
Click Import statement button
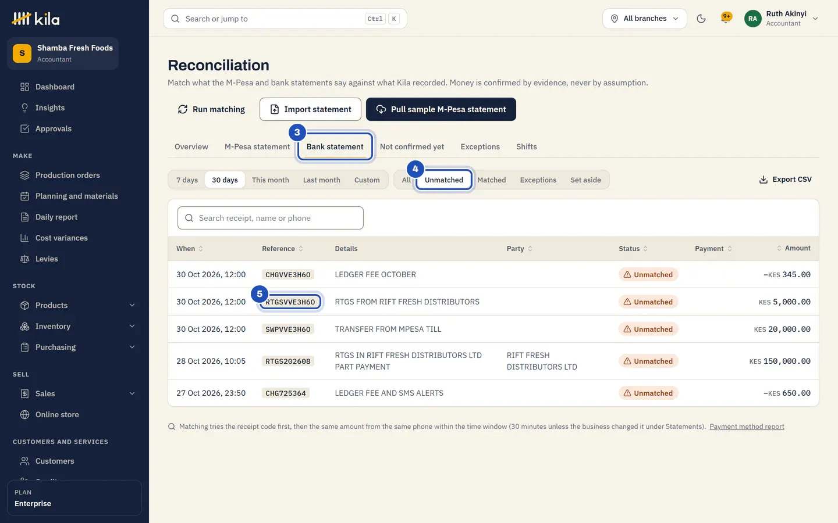(310, 109)
